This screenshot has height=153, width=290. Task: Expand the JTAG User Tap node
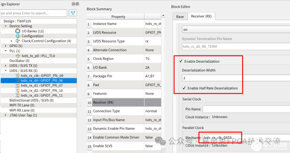coord(6,115)
